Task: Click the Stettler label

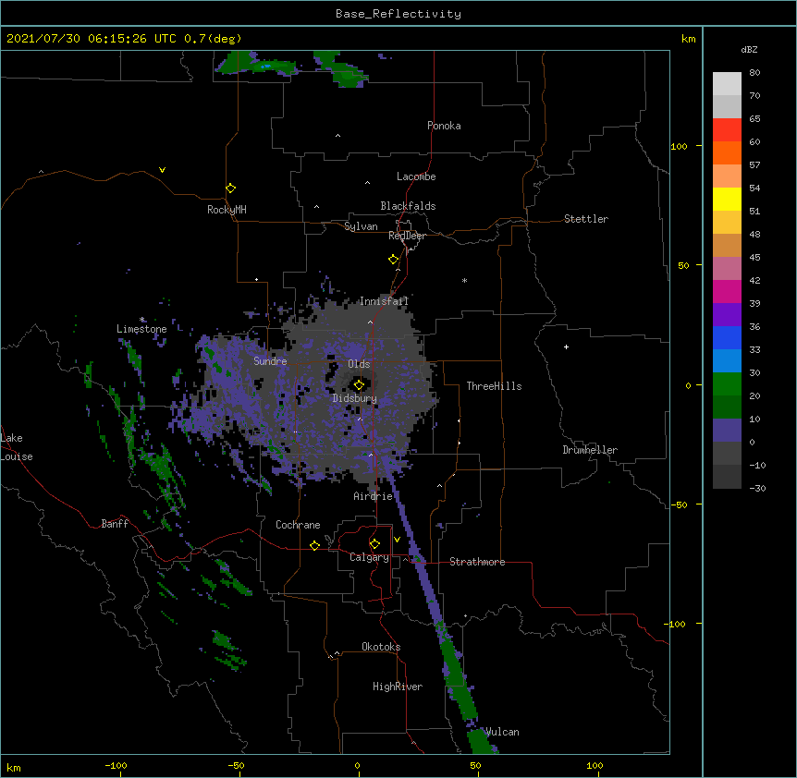Action: pyautogui.click(x=586, y=219)
